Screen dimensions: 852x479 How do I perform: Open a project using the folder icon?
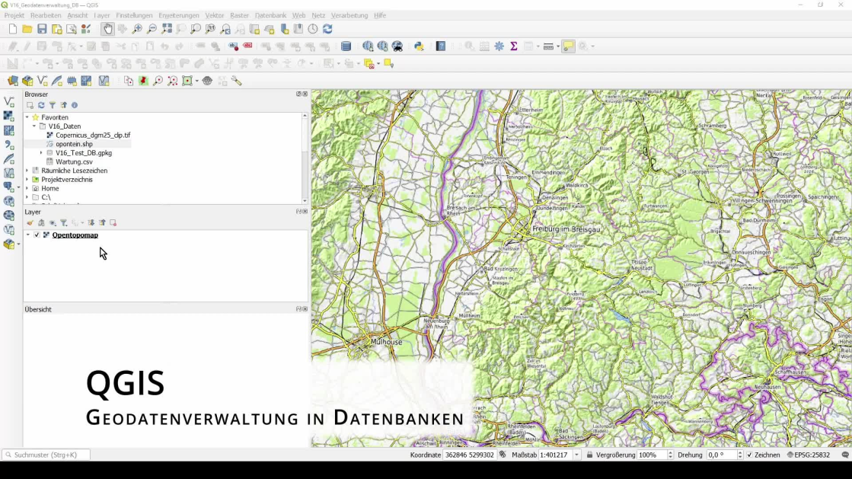pos(27,29)
